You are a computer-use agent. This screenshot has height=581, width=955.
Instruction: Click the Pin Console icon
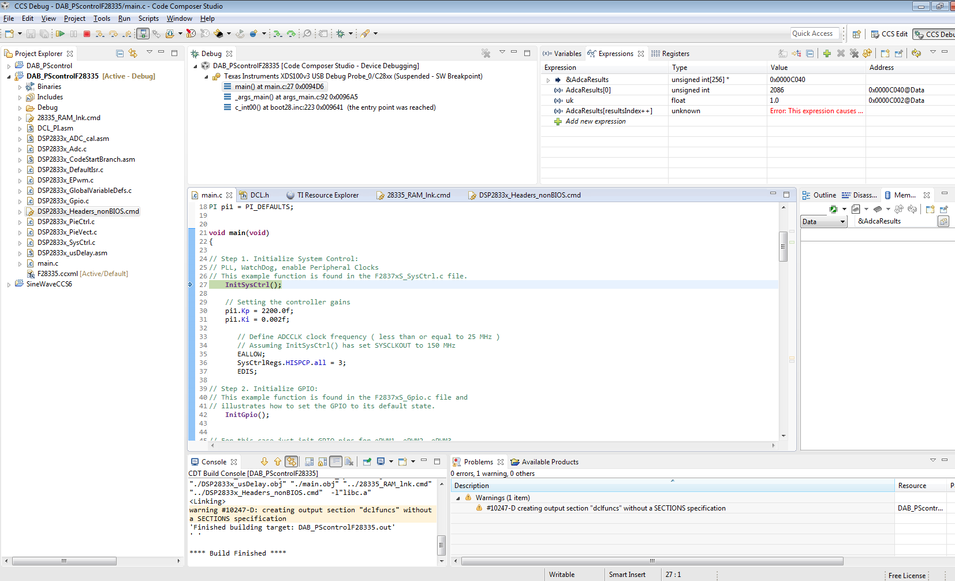pyautogui.click(x=367, y=462)
